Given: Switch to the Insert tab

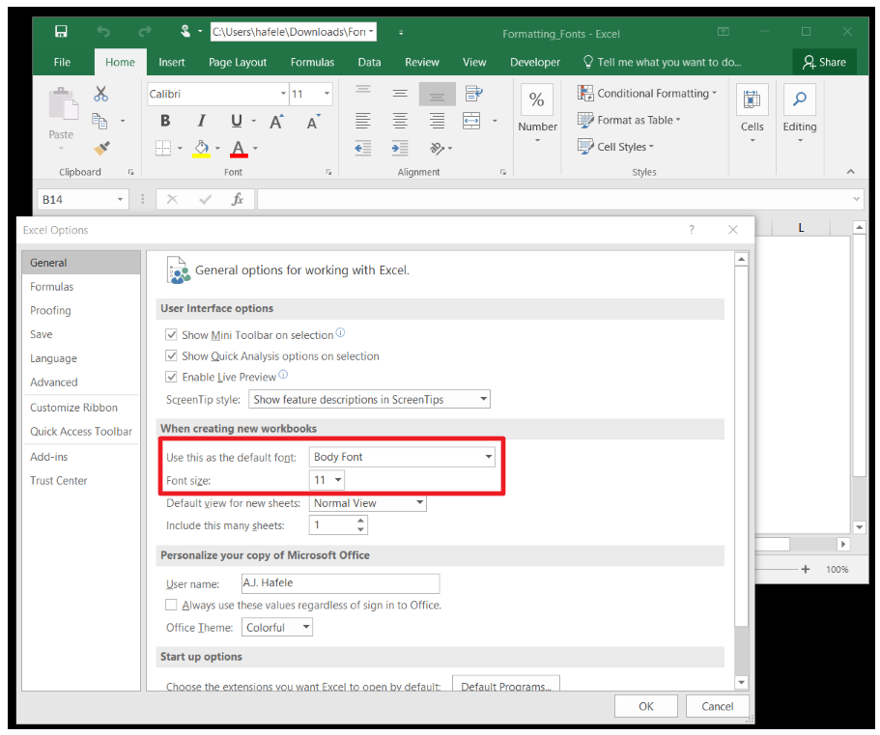Looking at the screenshot, I should [171, 62].
